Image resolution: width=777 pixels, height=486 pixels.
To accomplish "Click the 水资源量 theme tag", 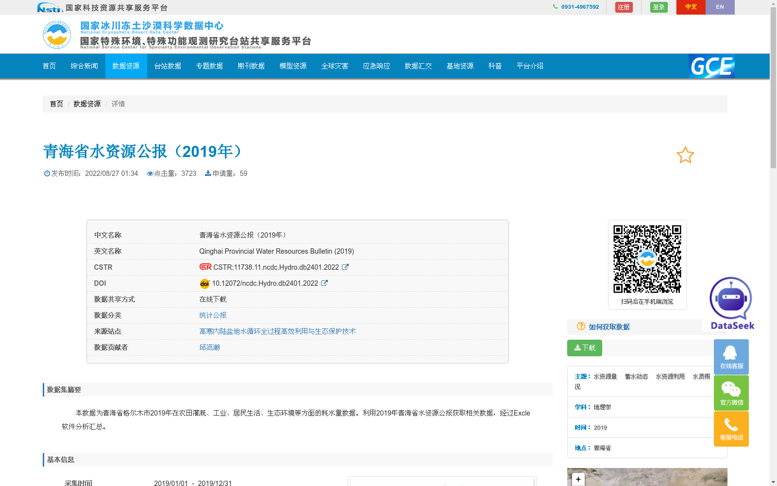I will click(x=605, y=377).
